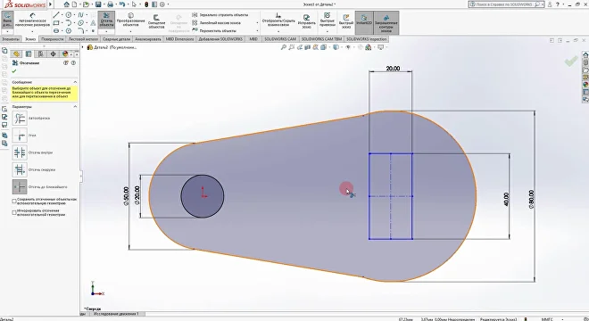Click the Options gear icon
589x321 pixels.
162,4
